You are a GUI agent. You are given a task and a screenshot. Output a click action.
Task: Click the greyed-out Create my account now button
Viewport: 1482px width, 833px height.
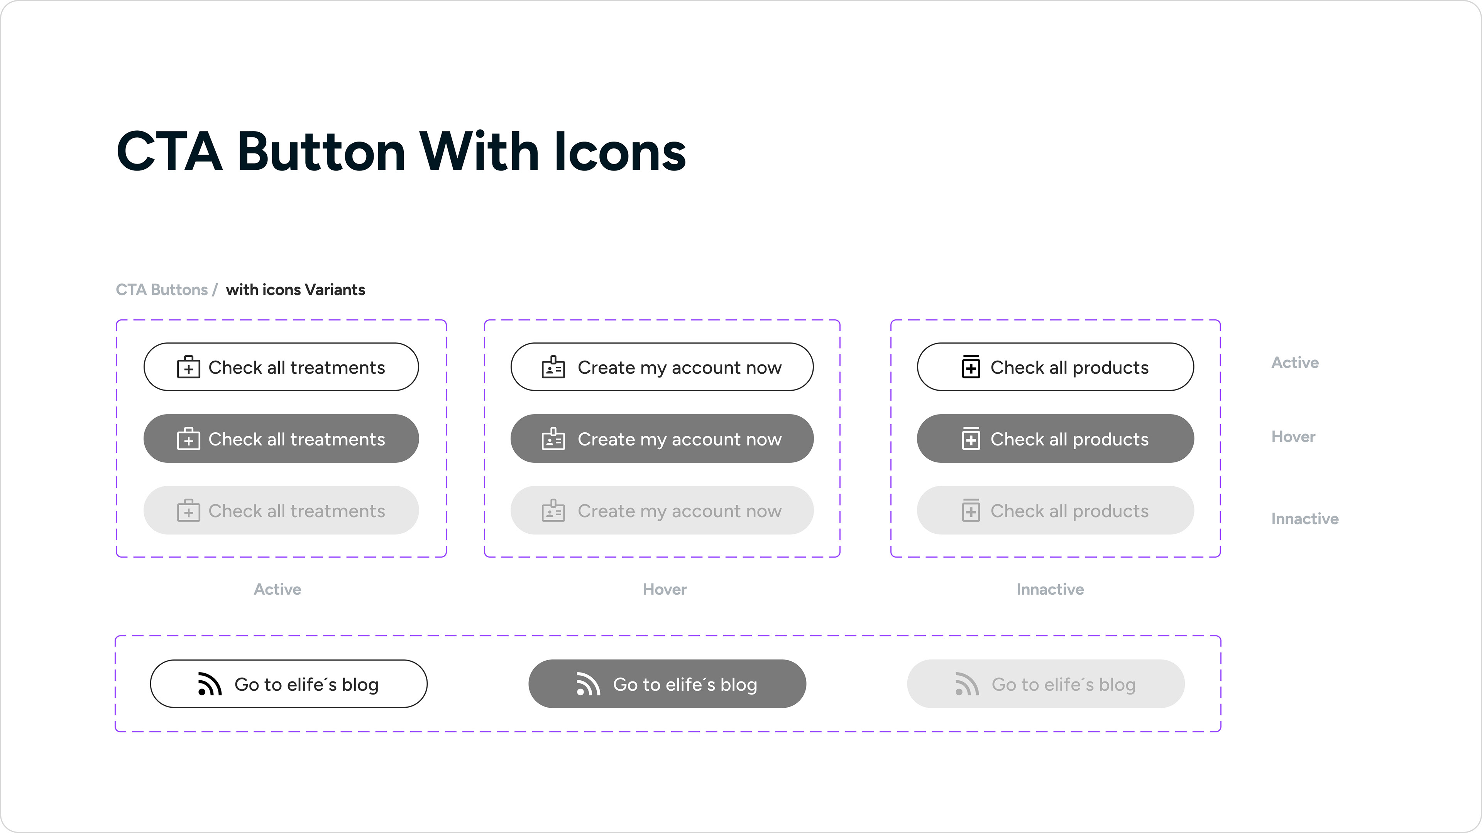coord(661,511)
